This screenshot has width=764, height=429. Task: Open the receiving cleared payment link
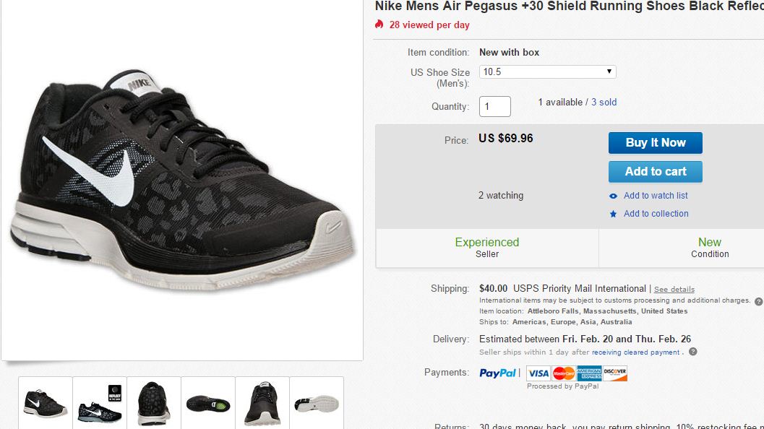tap(635, 352)
